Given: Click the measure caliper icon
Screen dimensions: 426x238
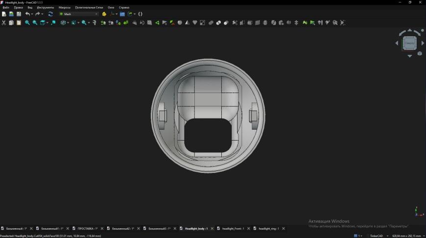Looking at the screenshot, I should pyautogui.click(x=95, y=23).
